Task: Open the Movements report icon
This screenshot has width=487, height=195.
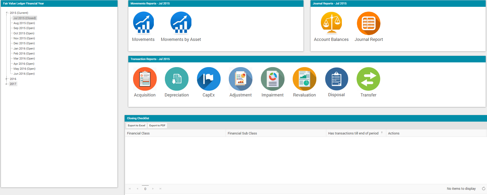Action: (143, 23)
